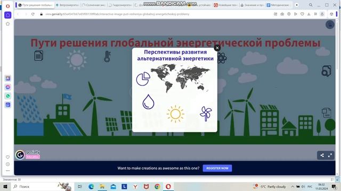This screenshot has width=341, height=191.
Task: Go forward to the next page
Action: 26,14
